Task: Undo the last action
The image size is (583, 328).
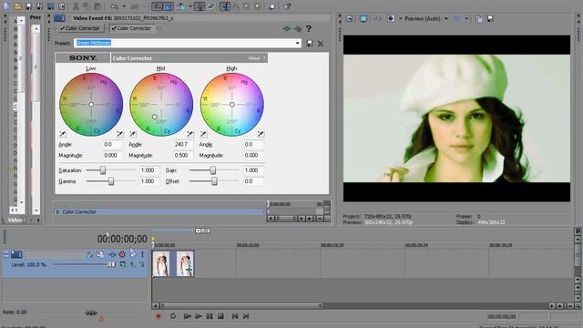Action: coord(114,6)
